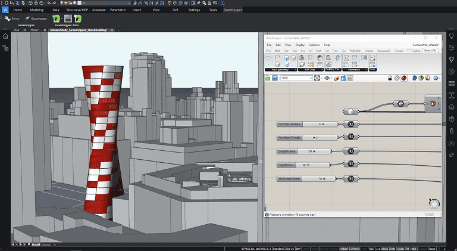Close the VolumeStudy_Grasshopper_Quickbuilding tab

tap(112, 30)
